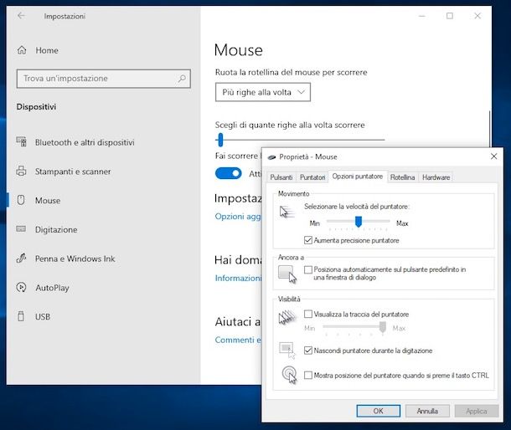511x430 pixels.
Task: Check Mostra posizione del puntatore with CTRL
Action: [309, 376]
